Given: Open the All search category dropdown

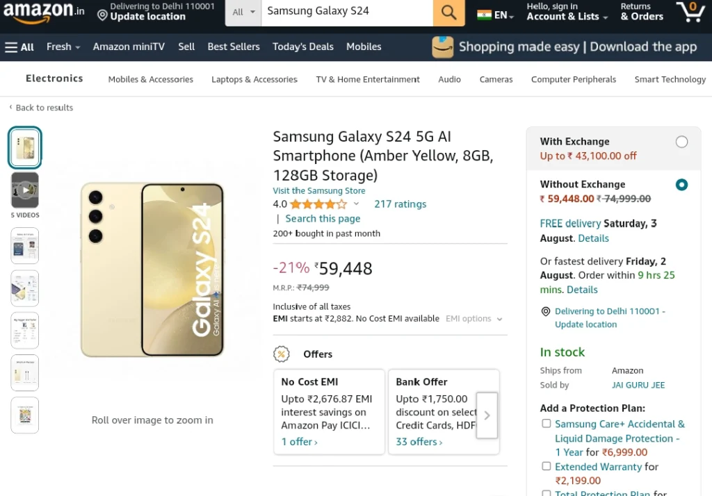Looking at the screenshot, I should click(243, 13).
